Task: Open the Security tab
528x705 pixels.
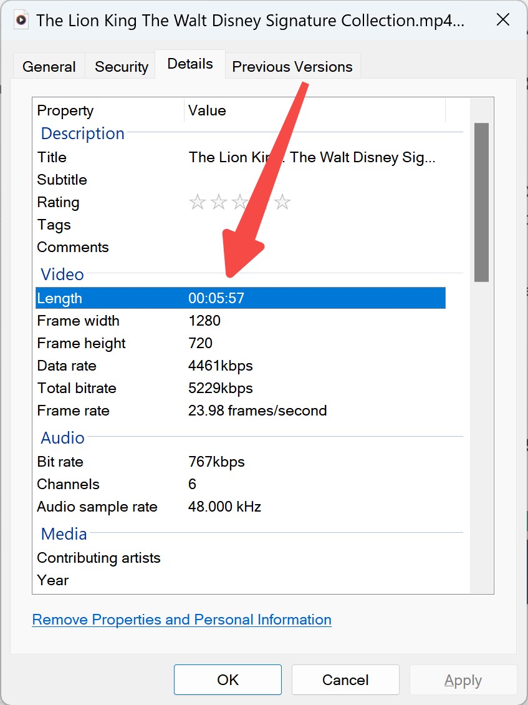Action: tap(122, 67)
